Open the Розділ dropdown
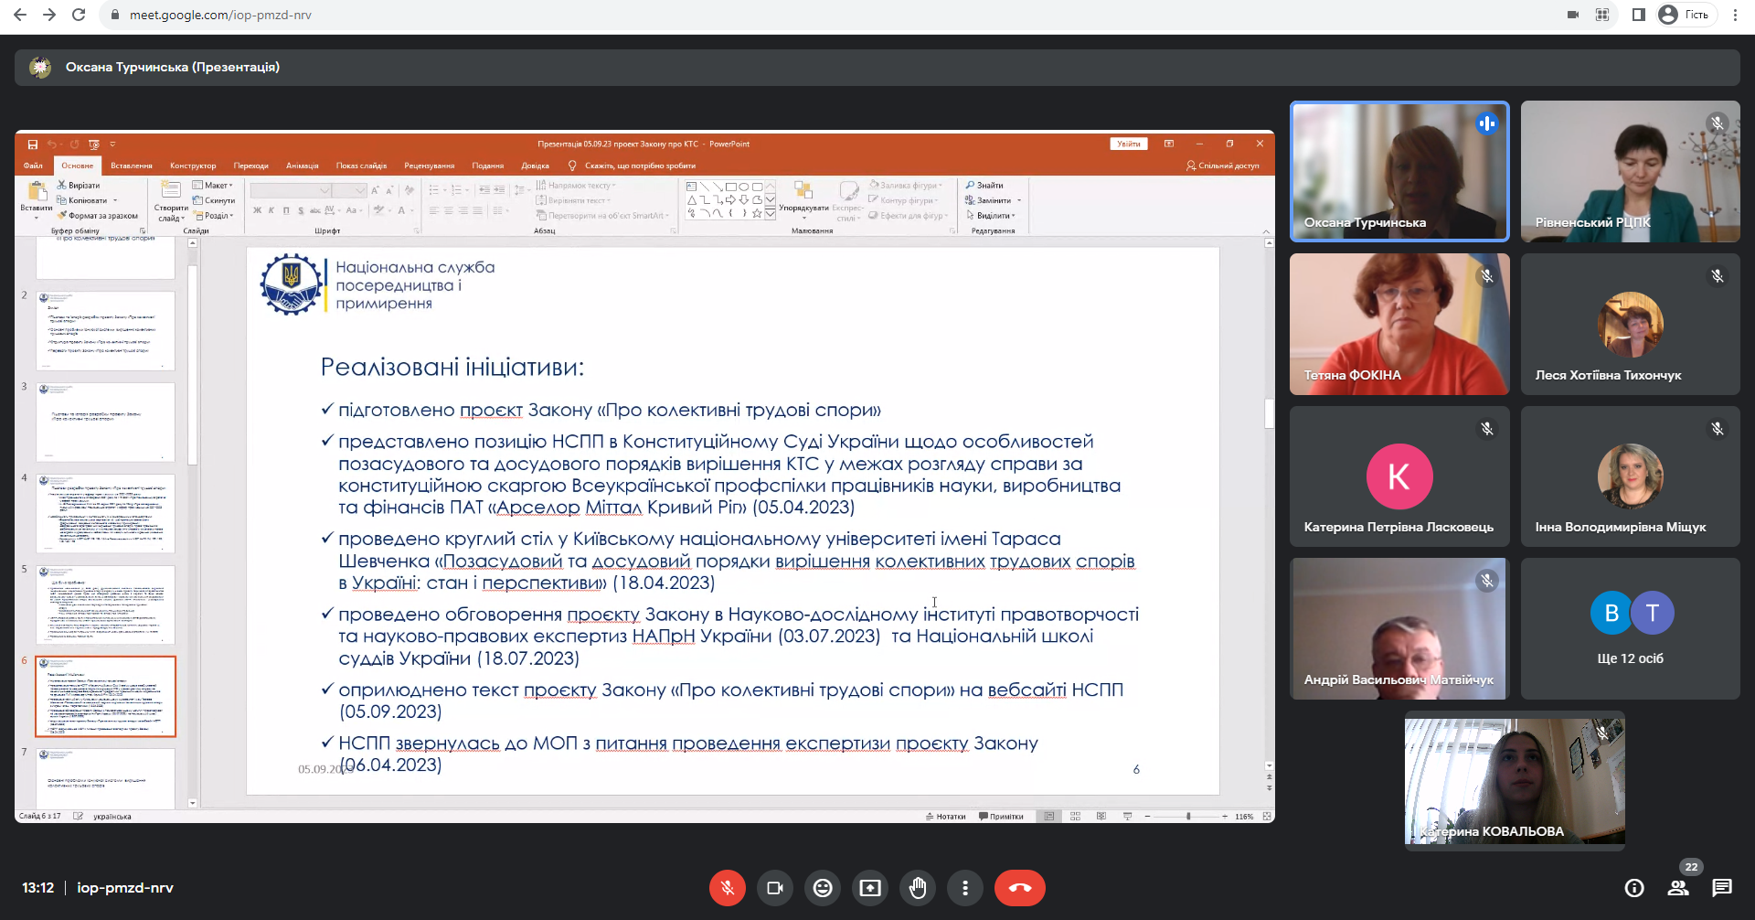The image size is (1755, 920). pos(214,216)
